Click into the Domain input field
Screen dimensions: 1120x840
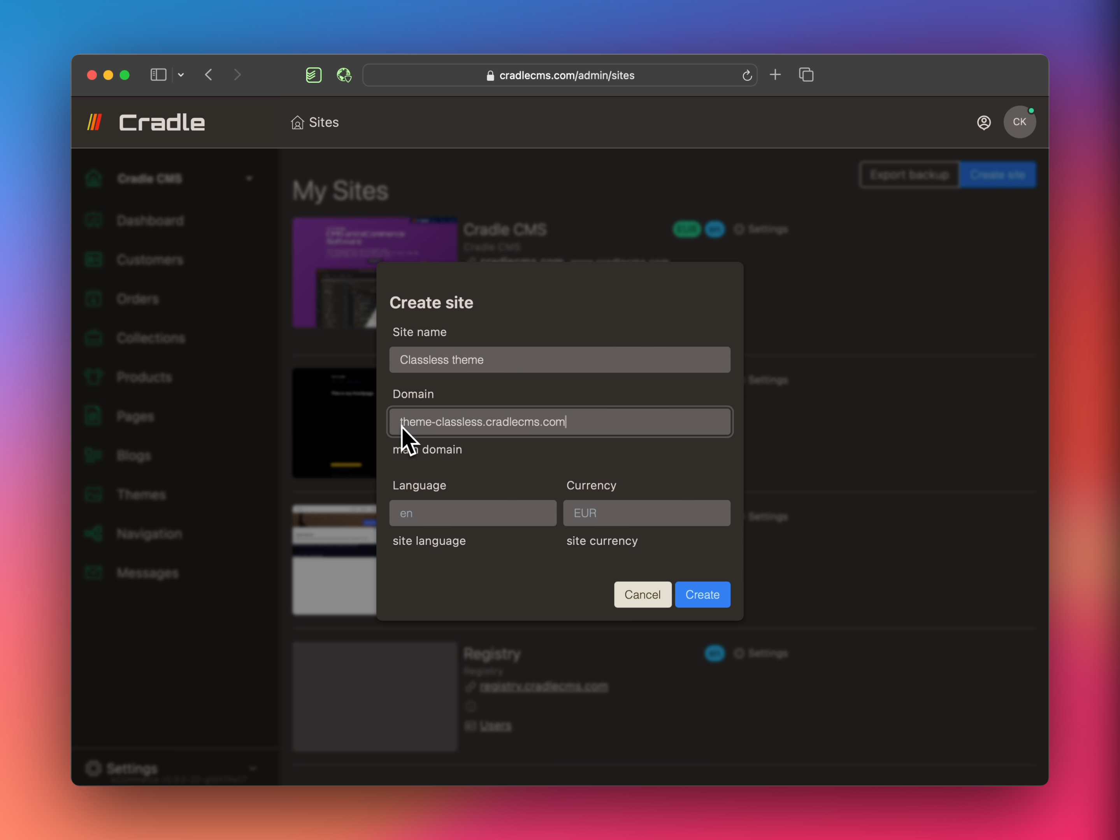coord(560,422)
